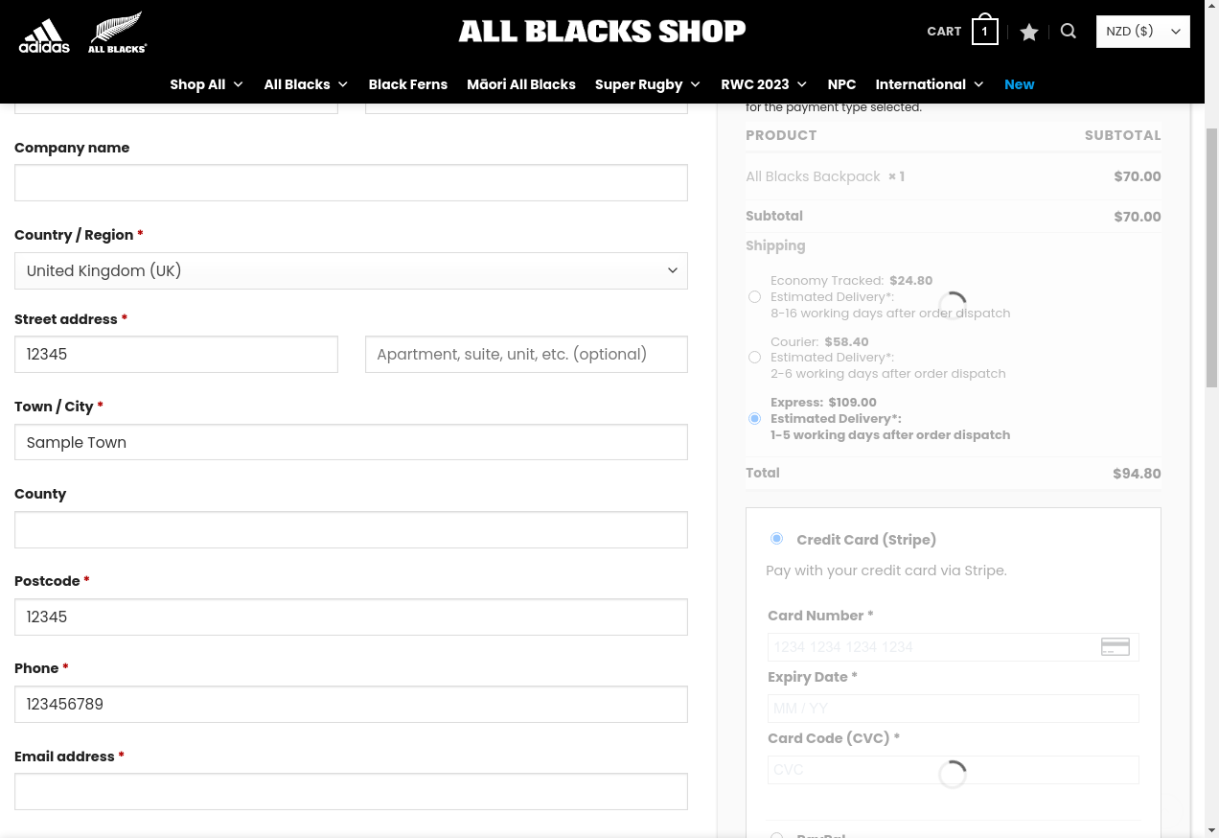This screenshot has width=1219, height=838.
Task: Click the Street address field
Action: click(x=176, y=354)
